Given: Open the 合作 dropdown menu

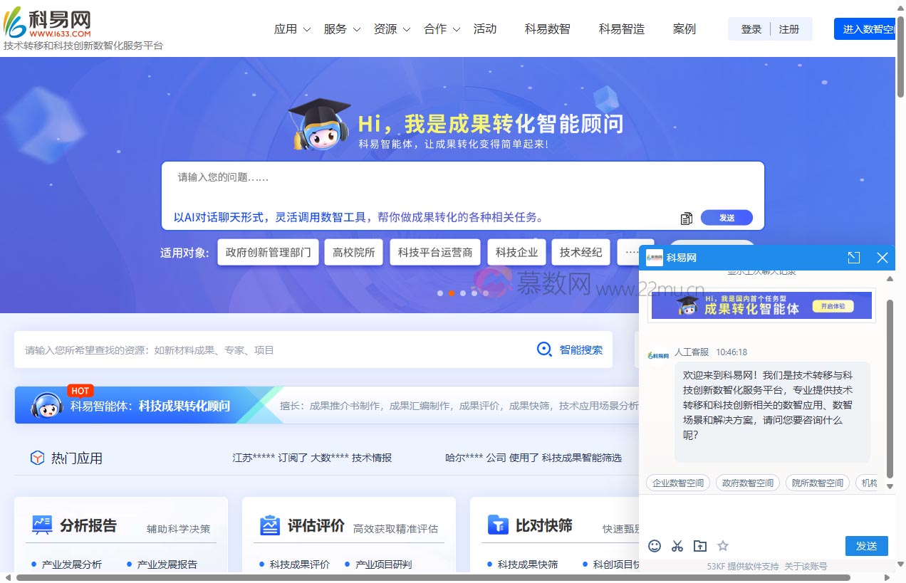Looking at the screenshot, I should [437, 29].
